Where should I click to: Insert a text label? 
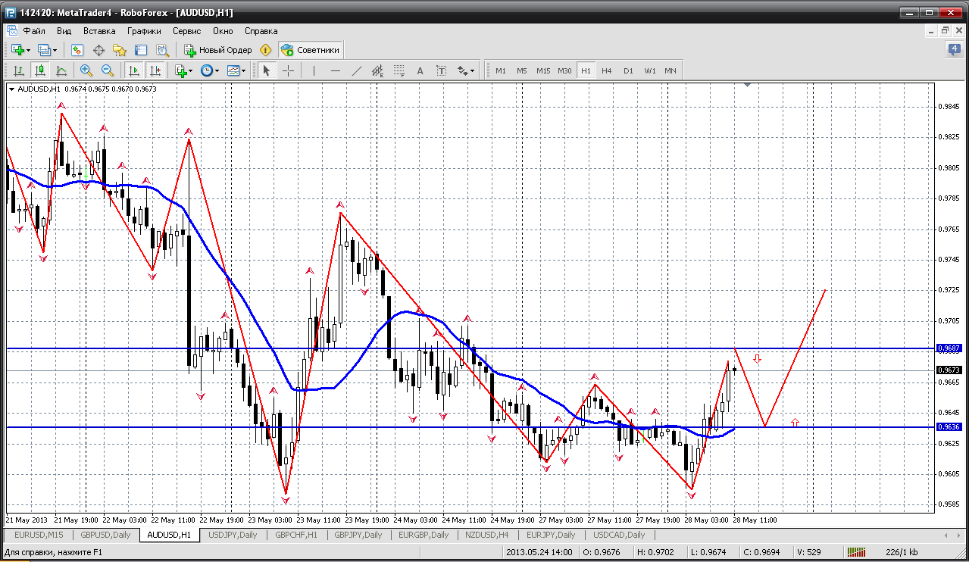coord(442,70)
